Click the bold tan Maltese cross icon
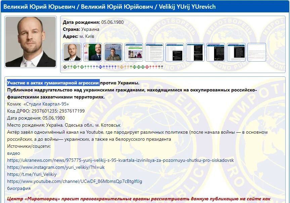The width and height of the screenshot is (290, 203). pyautogui.click(x=122, y=67)
